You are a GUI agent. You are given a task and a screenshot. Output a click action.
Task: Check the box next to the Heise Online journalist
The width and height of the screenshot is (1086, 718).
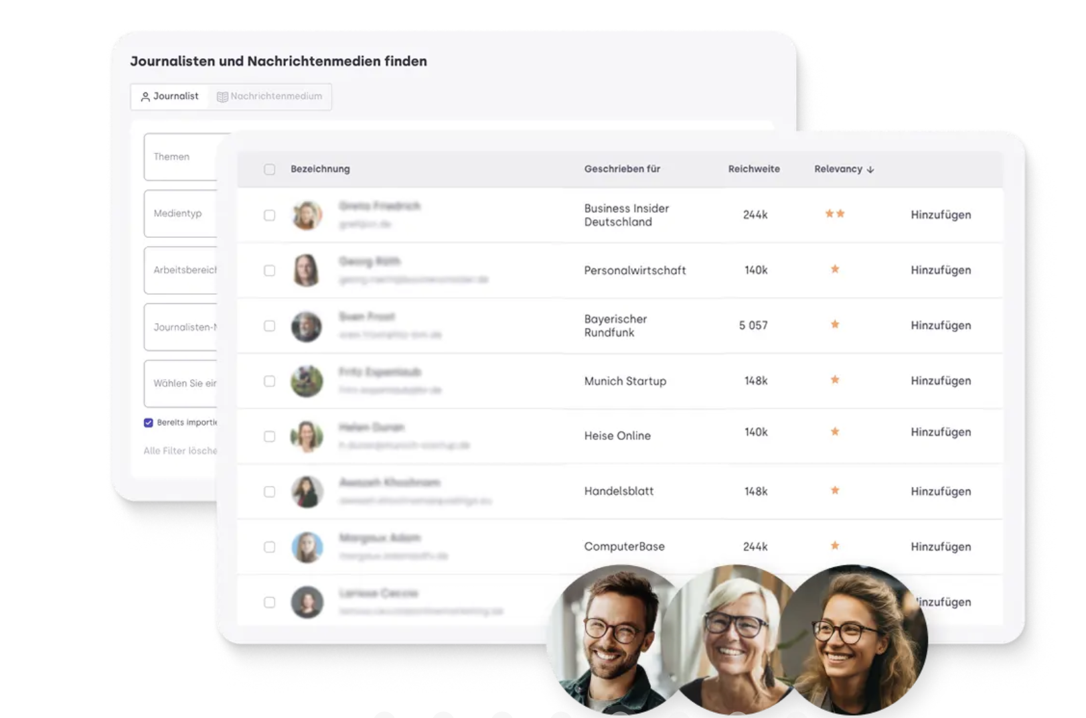pos(270,435)
